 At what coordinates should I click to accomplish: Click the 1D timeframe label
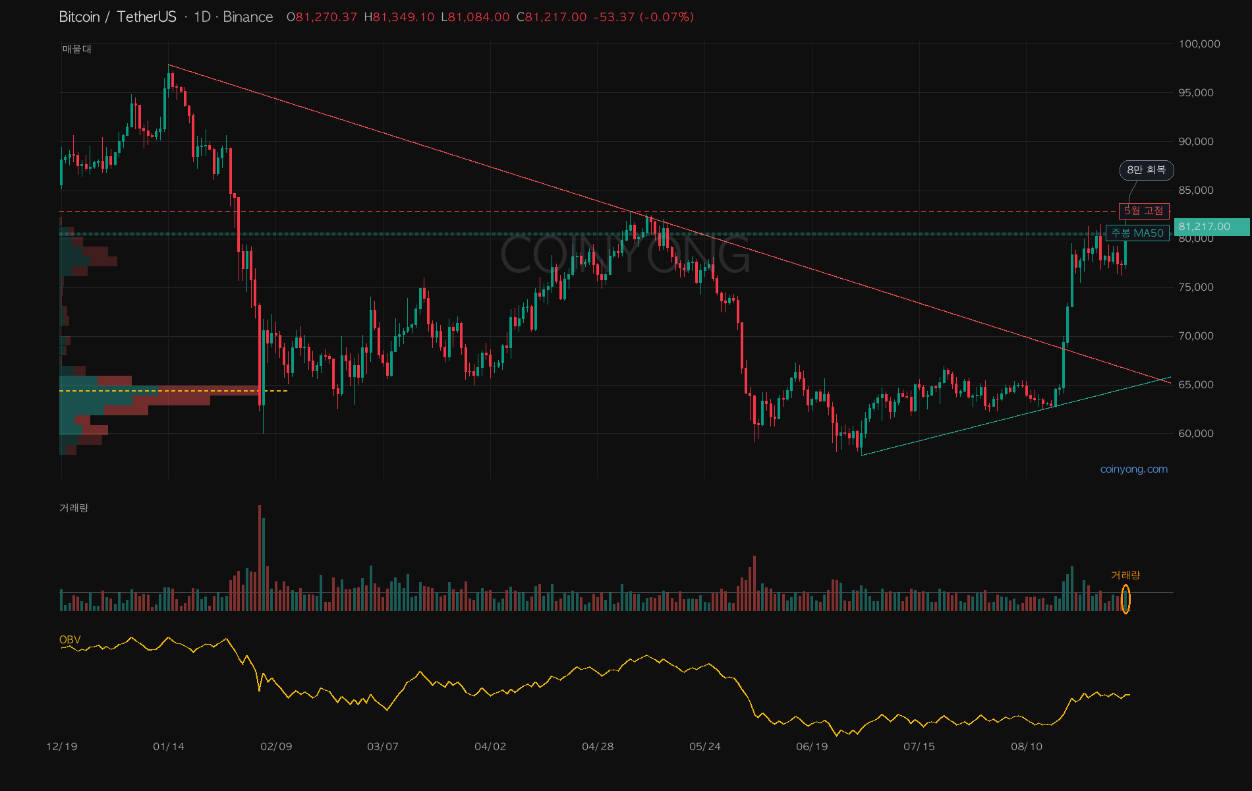coord(202,17)
